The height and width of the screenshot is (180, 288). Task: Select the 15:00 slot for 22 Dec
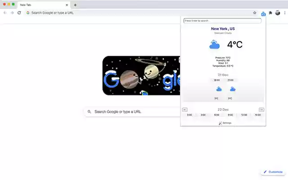point(257,115)
